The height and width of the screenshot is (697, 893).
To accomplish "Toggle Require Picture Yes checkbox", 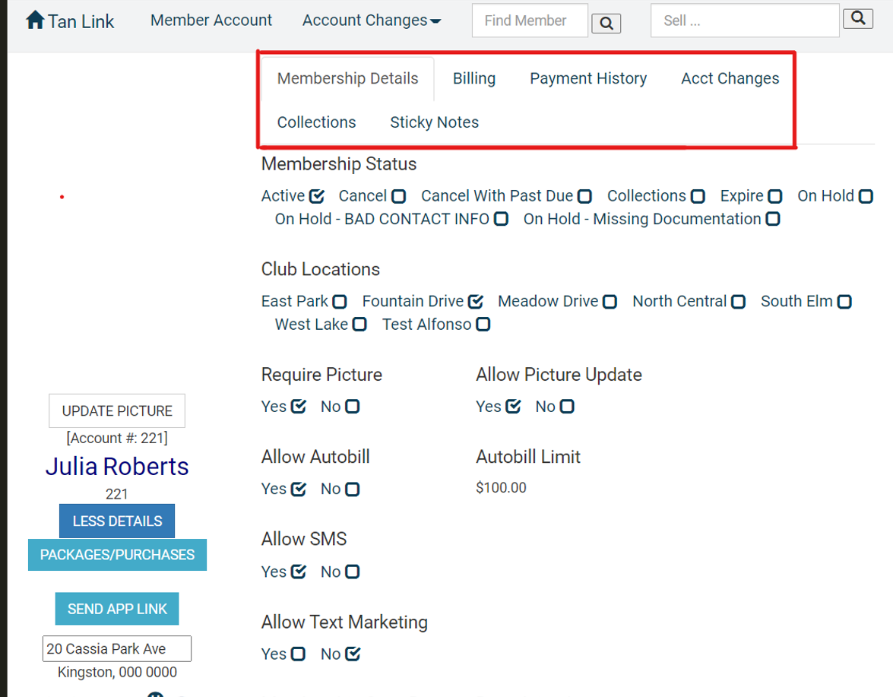I will click(299, 407).
